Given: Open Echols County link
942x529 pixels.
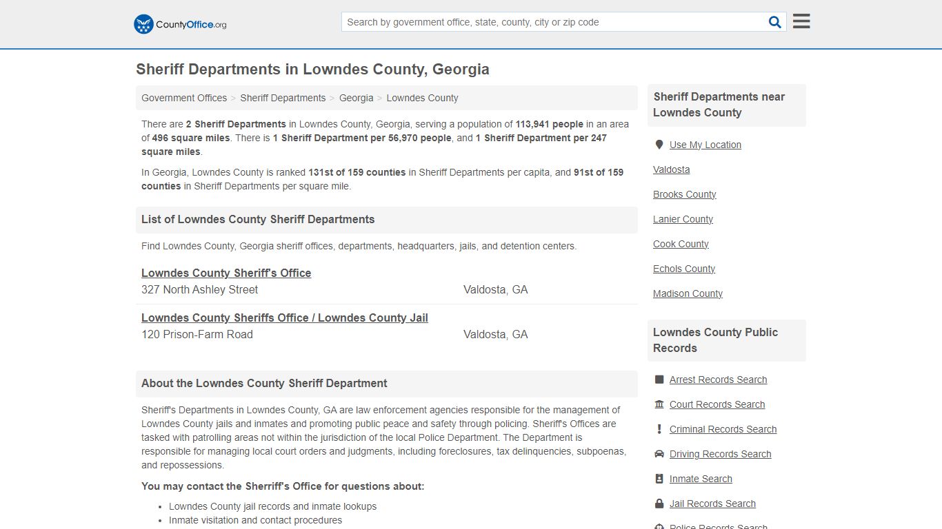Looking at the screenshot, I should pos(684,269).
